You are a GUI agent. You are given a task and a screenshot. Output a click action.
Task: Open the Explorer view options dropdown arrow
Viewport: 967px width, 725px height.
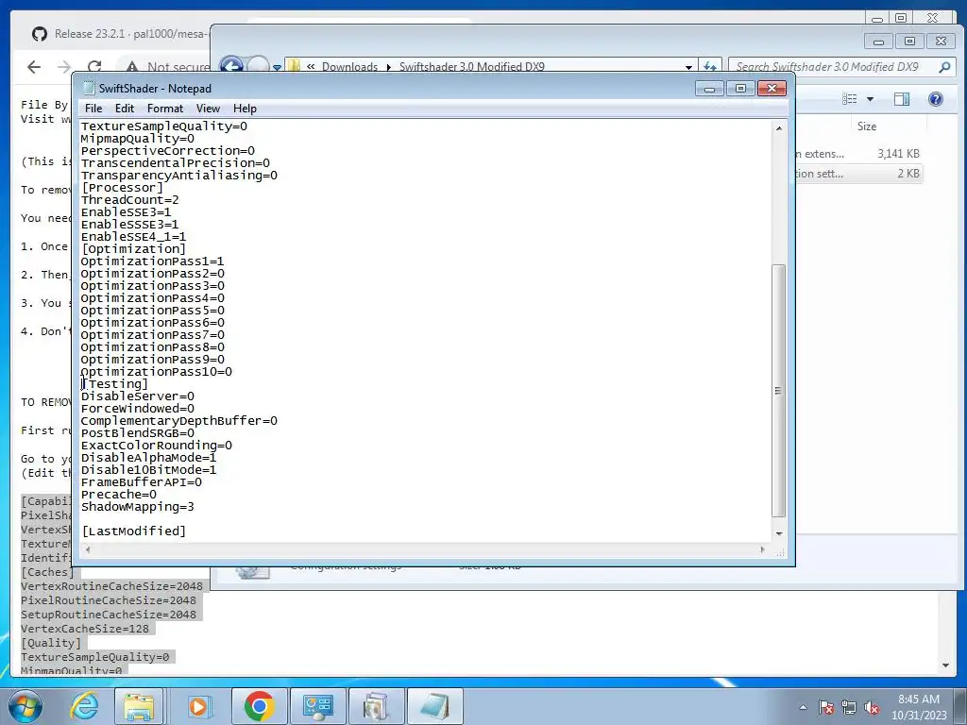870,98
